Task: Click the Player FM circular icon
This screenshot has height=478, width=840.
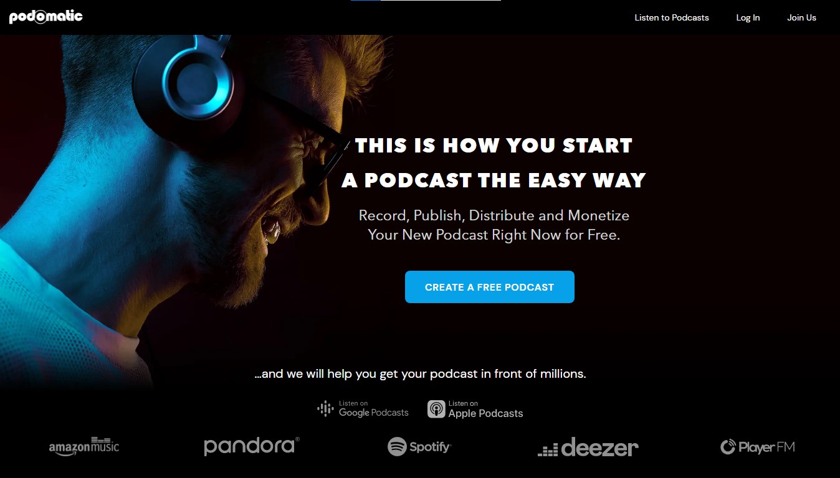Action: [728, 447]
